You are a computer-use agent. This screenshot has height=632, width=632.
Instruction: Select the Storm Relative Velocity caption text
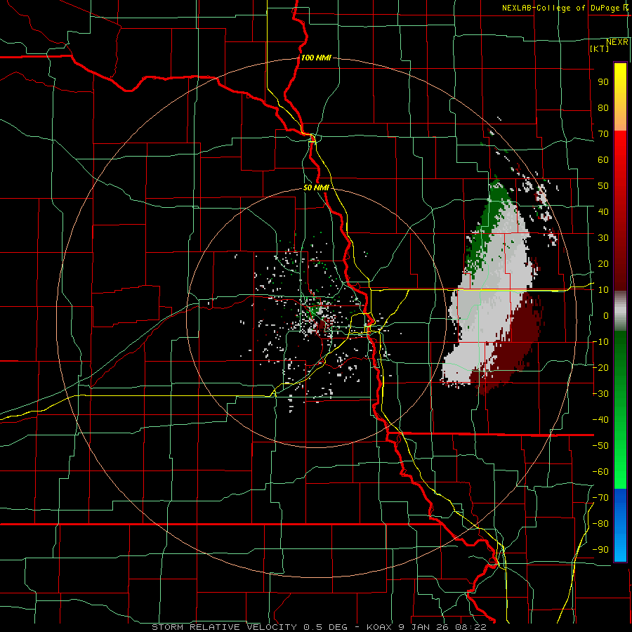coord(319,627)
